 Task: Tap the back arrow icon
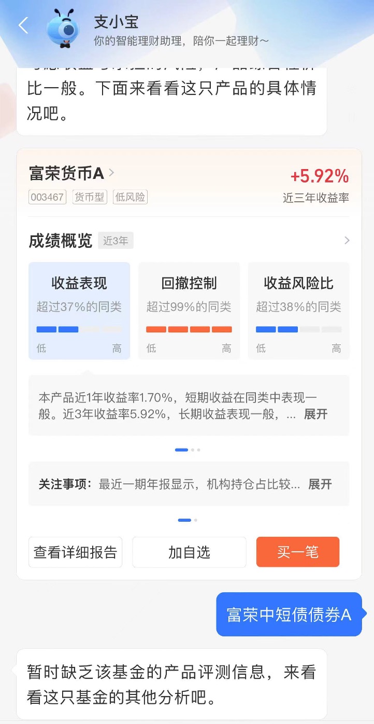(23, 25)
